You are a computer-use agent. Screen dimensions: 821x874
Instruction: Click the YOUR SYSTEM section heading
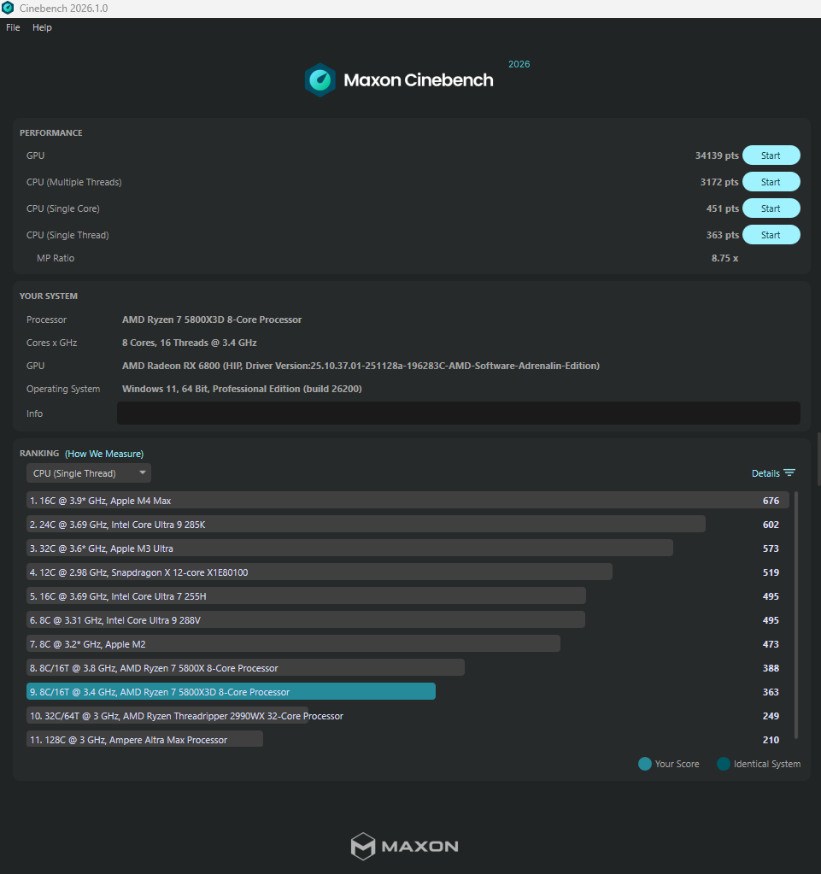pos(49,296)
